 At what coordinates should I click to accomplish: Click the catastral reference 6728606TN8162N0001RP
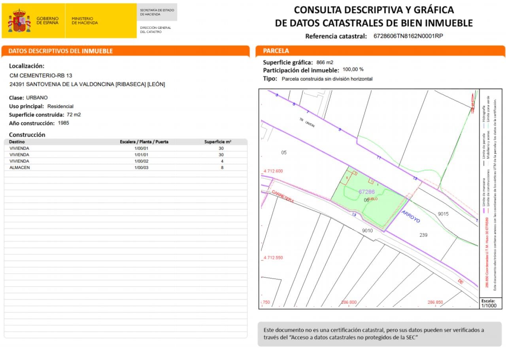[408, 36]
